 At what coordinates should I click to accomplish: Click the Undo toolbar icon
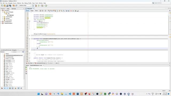click(14, 6)
